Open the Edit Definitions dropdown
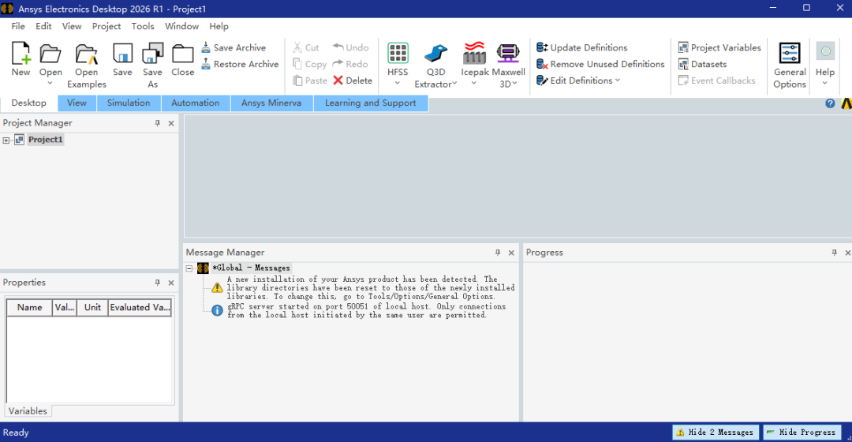The width and height of the screenshot is (852, 442). point(578,81)
